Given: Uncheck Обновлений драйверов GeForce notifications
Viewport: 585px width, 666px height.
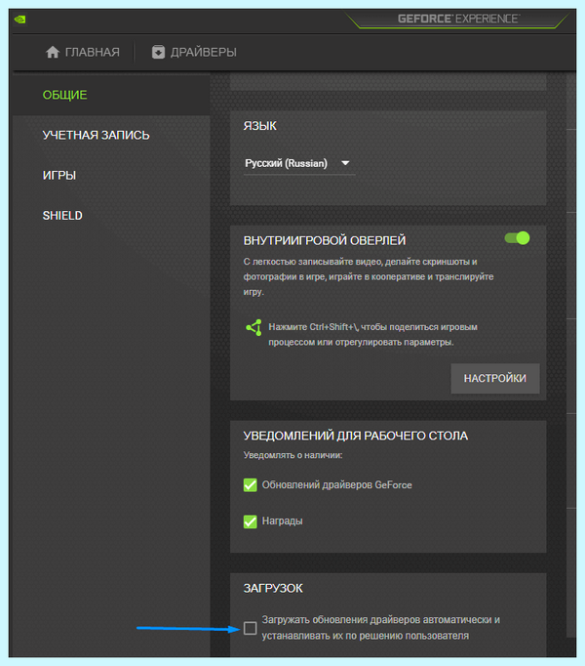Looking at the screenshot, I should pyautogui.click(x=251, y=484).
